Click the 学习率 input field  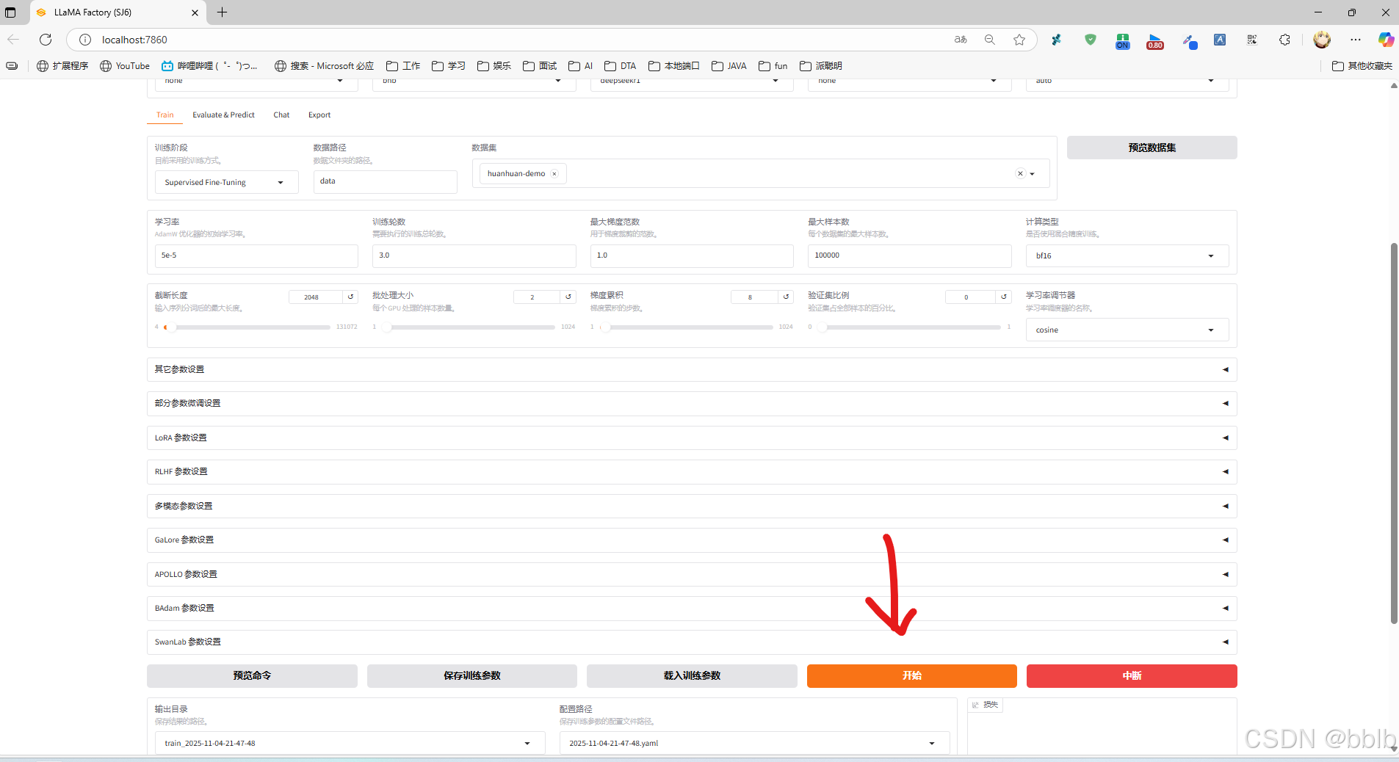coord(256,255)
